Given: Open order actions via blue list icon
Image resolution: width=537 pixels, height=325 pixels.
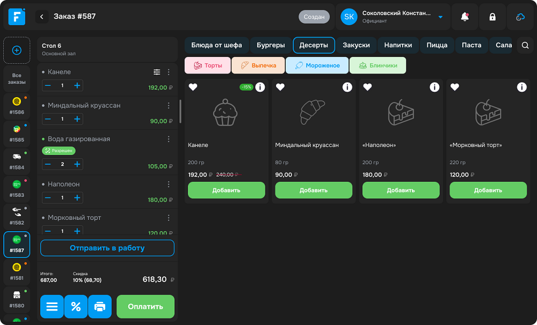Looking at the screenshot, I should 52,306.
